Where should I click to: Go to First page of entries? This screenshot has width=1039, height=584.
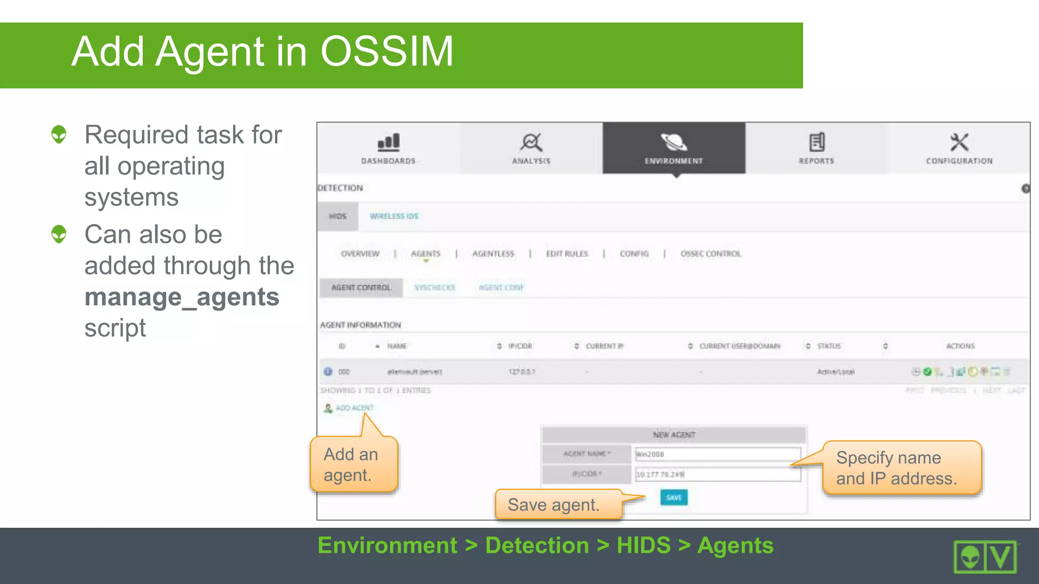click(x=915, y=390)
